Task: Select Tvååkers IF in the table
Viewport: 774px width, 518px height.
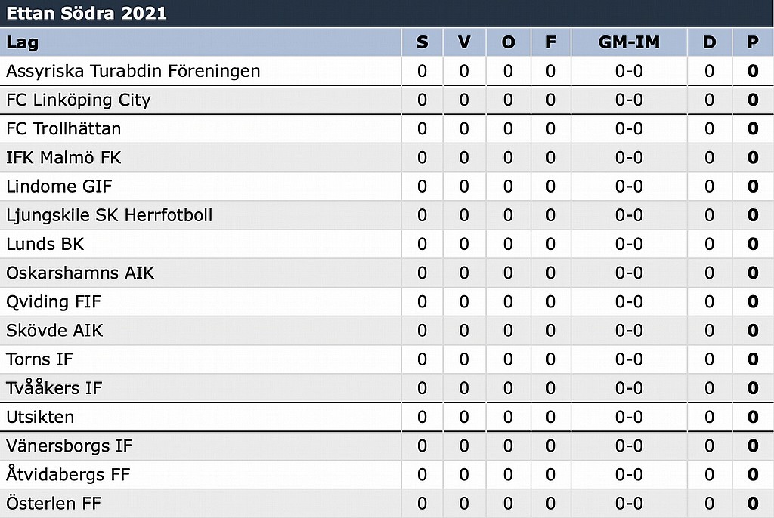Action: pos(54,388)
